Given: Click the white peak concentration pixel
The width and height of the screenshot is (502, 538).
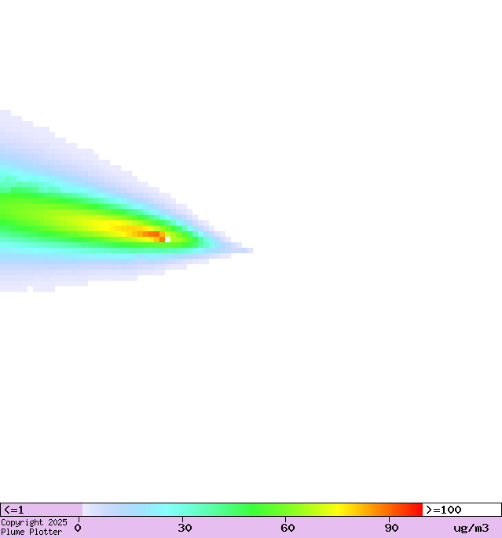Looking at the screenshot, I should coord(167,239).
